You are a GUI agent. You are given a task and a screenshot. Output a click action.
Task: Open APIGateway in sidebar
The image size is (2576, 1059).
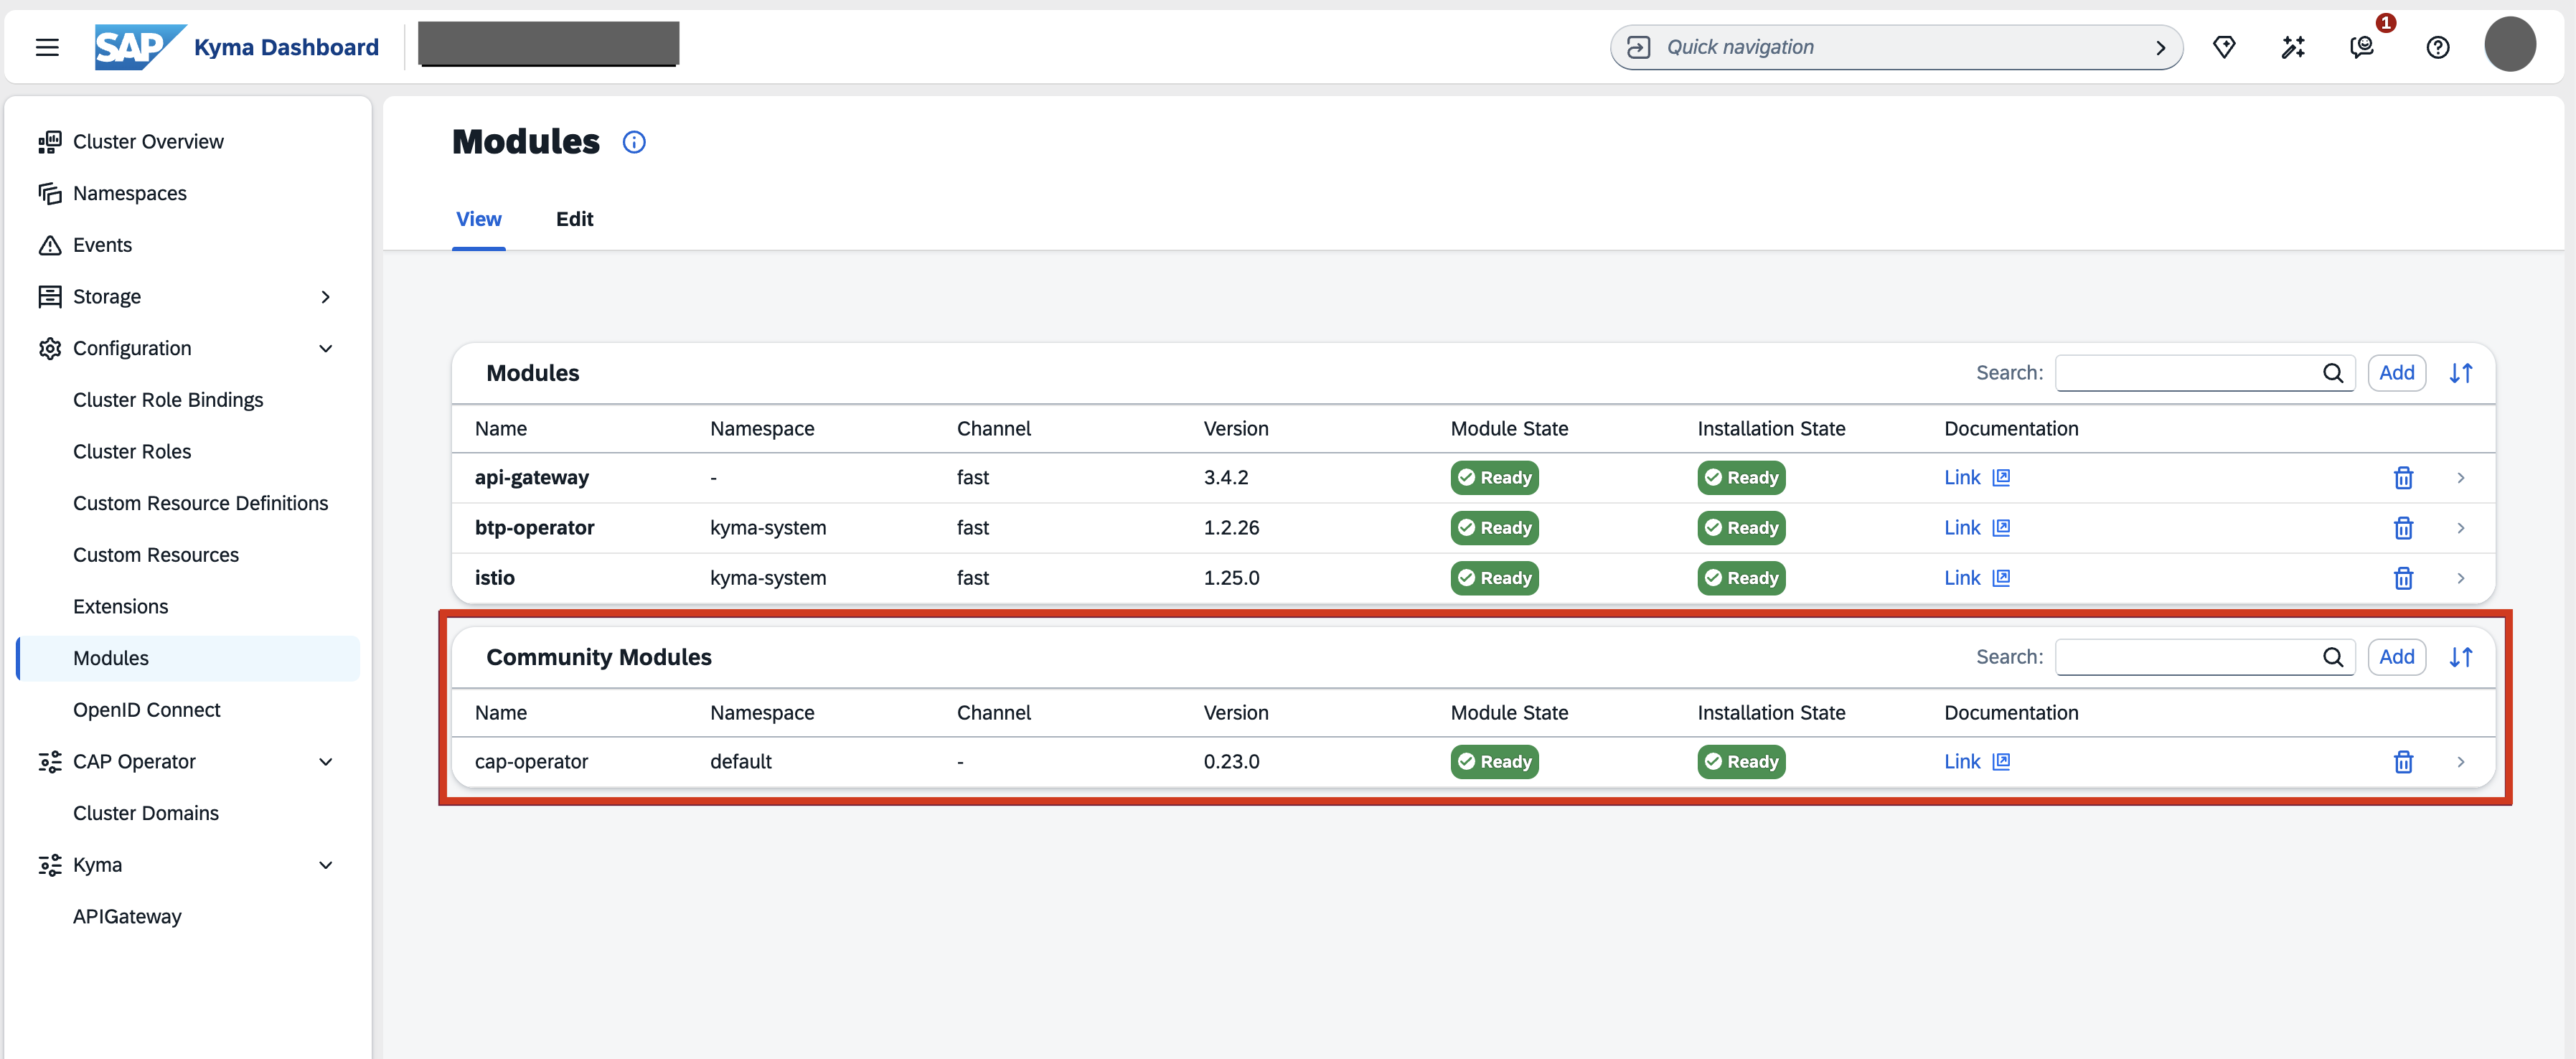click(127, 917)
